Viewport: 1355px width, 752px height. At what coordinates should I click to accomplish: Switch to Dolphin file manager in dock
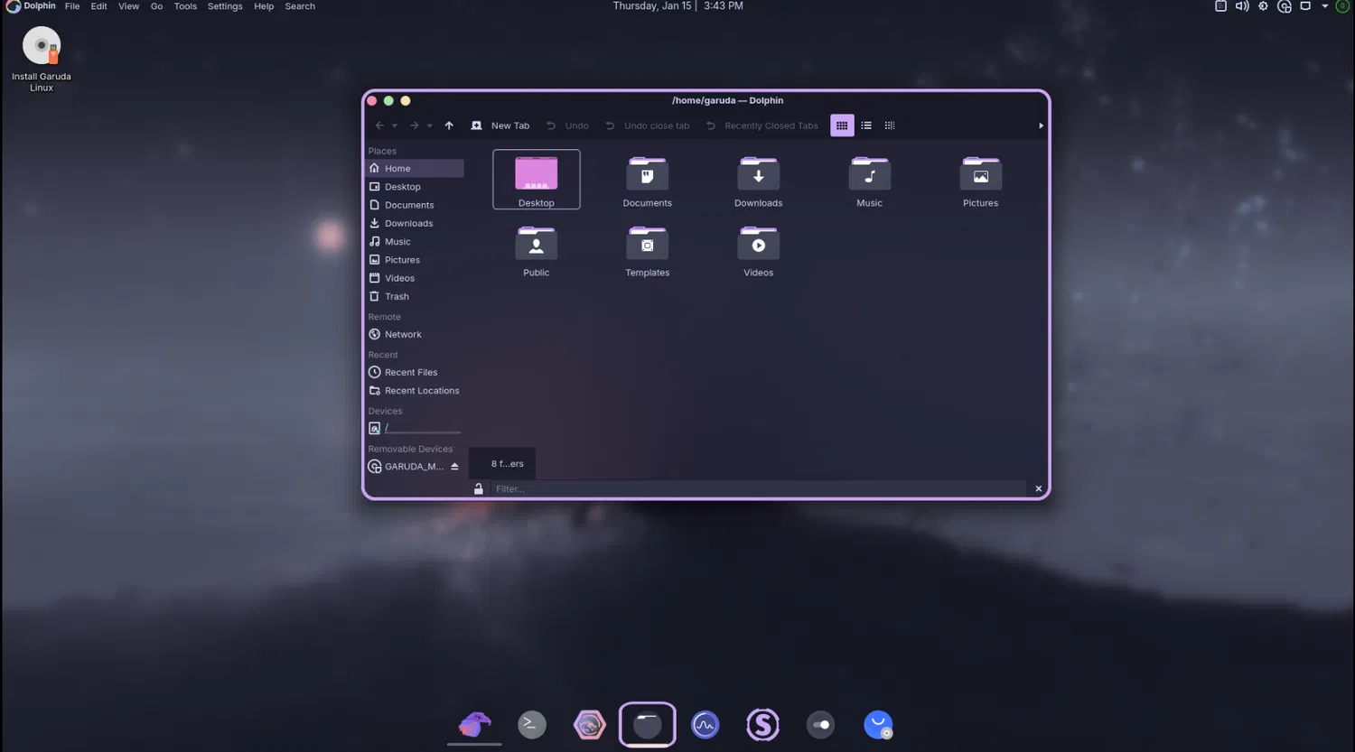pyautogui.click(x=648, y=724)
